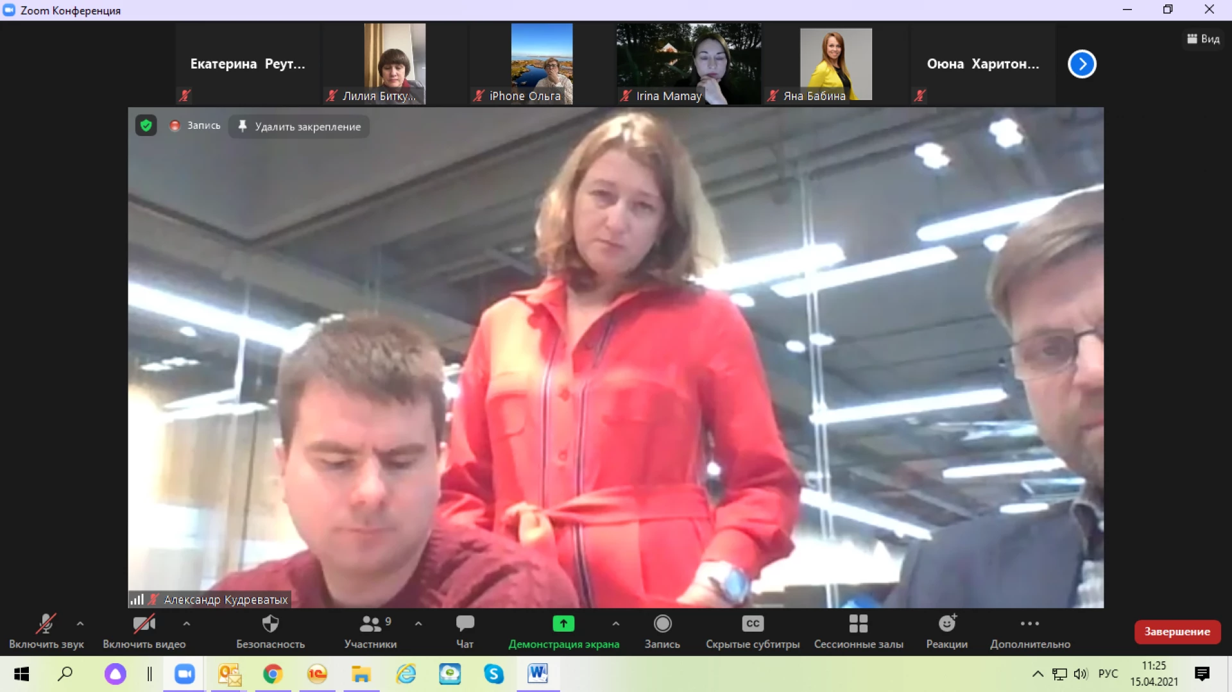Show next participants with blue arrow
Screen dimensions: 1232x692
coord(1082,63)
